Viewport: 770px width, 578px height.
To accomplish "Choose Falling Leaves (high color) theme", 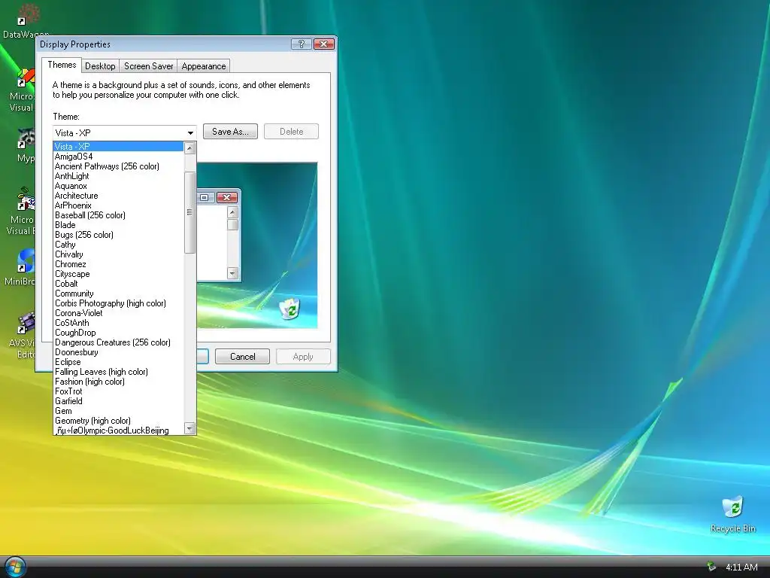I will (x=118, y=372).
